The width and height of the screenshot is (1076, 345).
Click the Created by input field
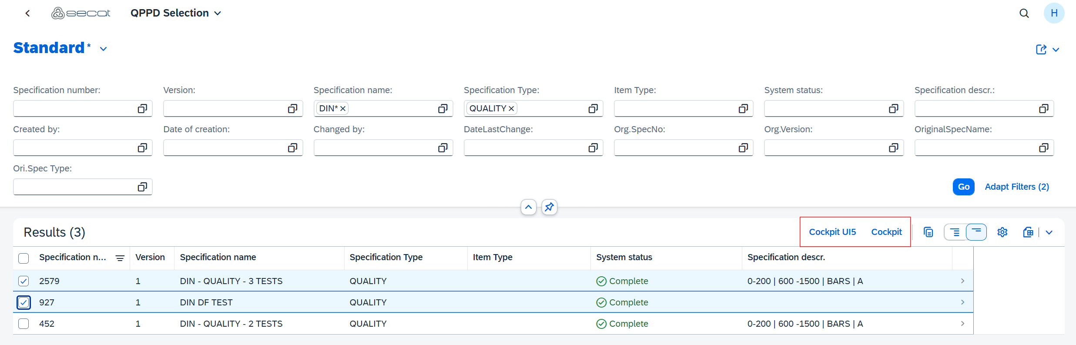tap(74, 148)
